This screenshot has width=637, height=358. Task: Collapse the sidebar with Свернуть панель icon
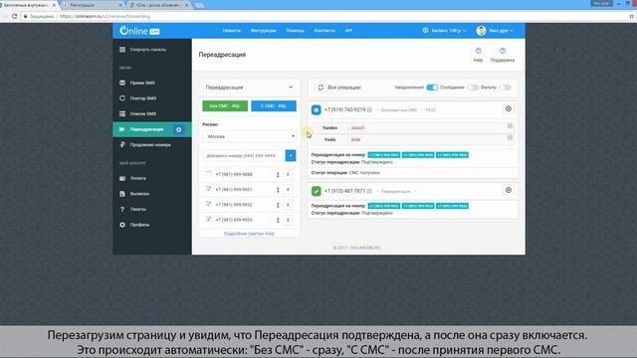(x=122, y=50)
